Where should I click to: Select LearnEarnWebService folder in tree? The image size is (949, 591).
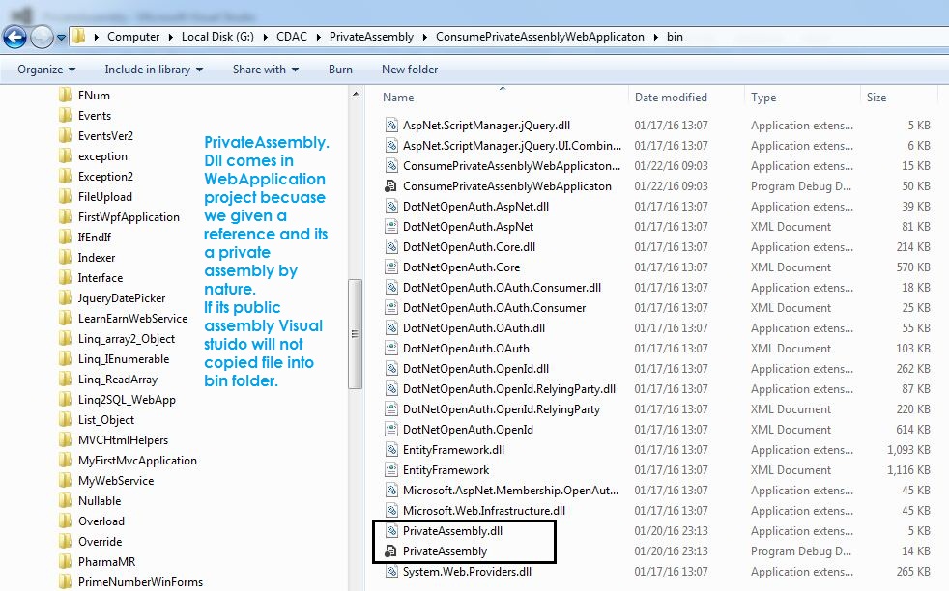132,319
